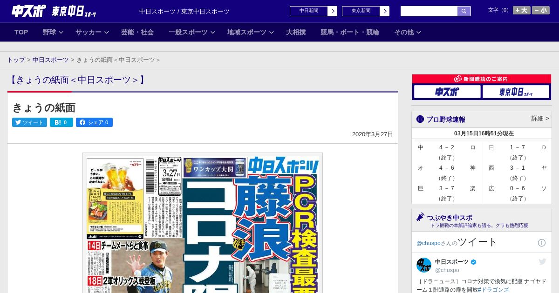Click 新聞購読のご案内 banner title

pos(482,79)
